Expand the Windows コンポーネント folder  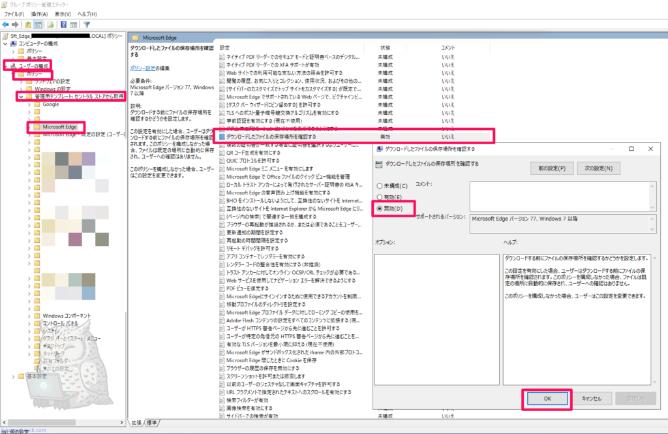29,316
